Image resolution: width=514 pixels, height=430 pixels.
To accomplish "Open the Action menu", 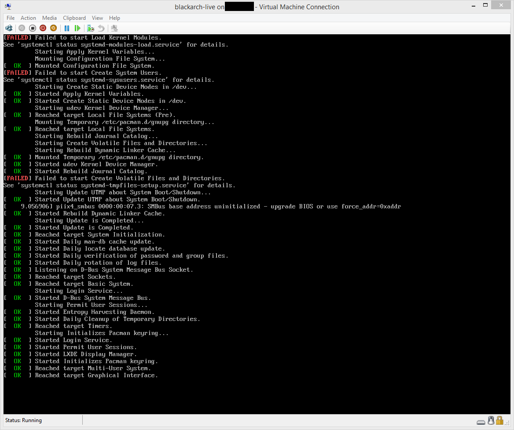I will pos(28,18).
